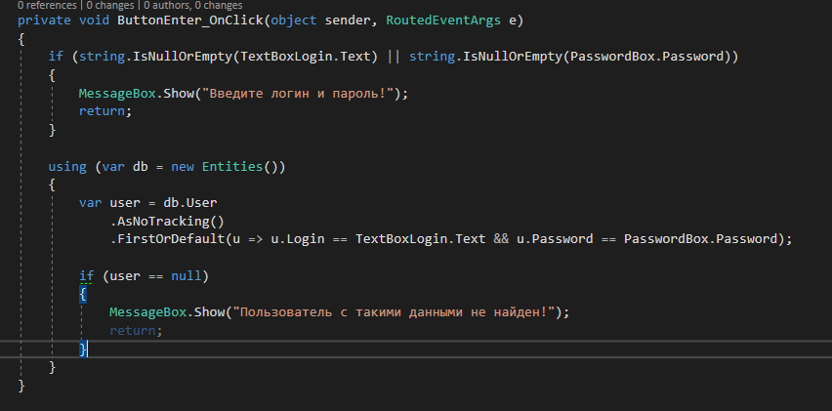Click MessageBox on the "Введите логин" line

coord(117,94)
